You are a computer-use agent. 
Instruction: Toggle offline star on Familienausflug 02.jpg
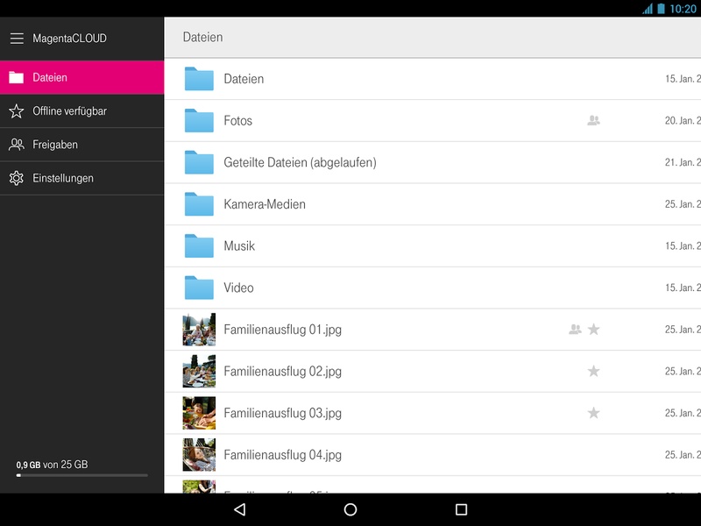coord(594,371)
